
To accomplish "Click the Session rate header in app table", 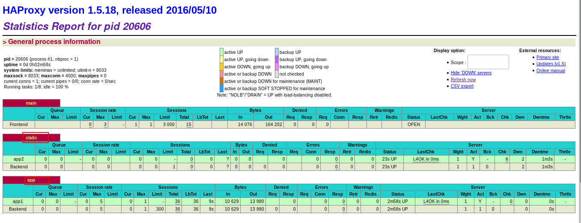I will point(99,187).
